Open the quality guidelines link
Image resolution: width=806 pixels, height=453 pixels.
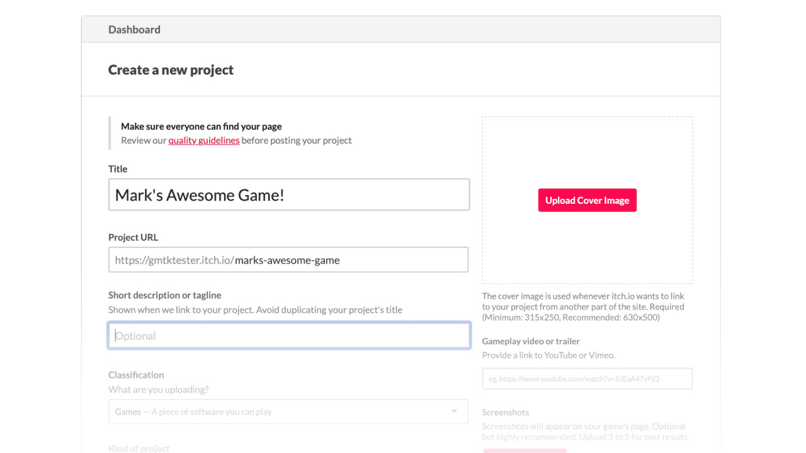203,140
